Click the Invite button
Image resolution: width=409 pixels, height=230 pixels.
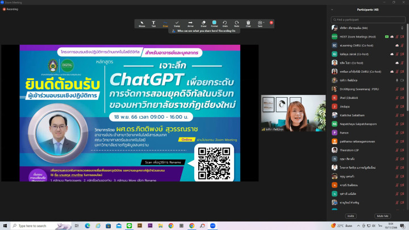(351, 216)
